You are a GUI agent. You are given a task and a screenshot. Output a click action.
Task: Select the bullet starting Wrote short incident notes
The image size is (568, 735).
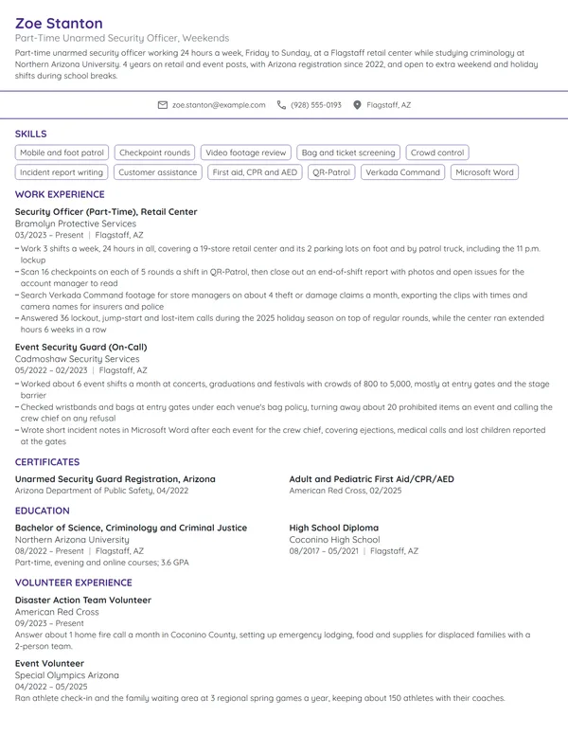click(281, 436)
